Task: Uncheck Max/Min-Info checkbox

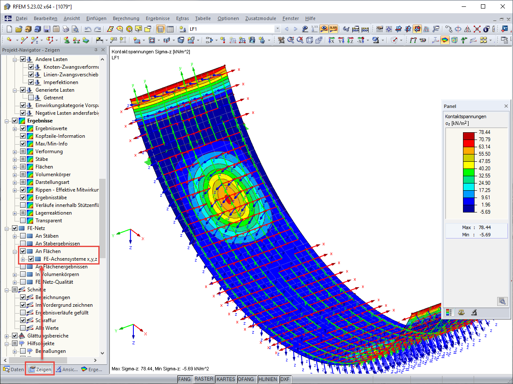Action: (23, 144)
